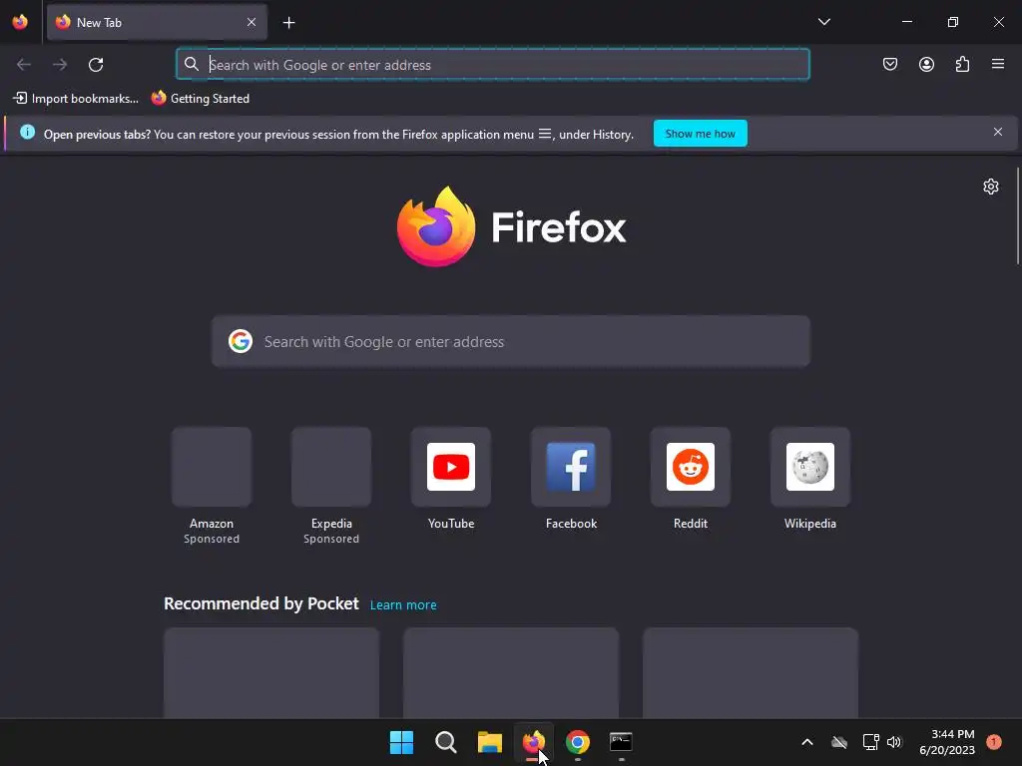
Task: Click the Google logo in search box
Action: pos(240,341)
